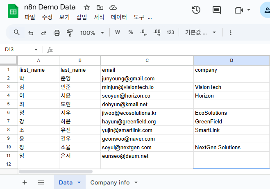The image size is (270, 189).
Task: Add a new sheet
Action: click(x=25, y=182)
